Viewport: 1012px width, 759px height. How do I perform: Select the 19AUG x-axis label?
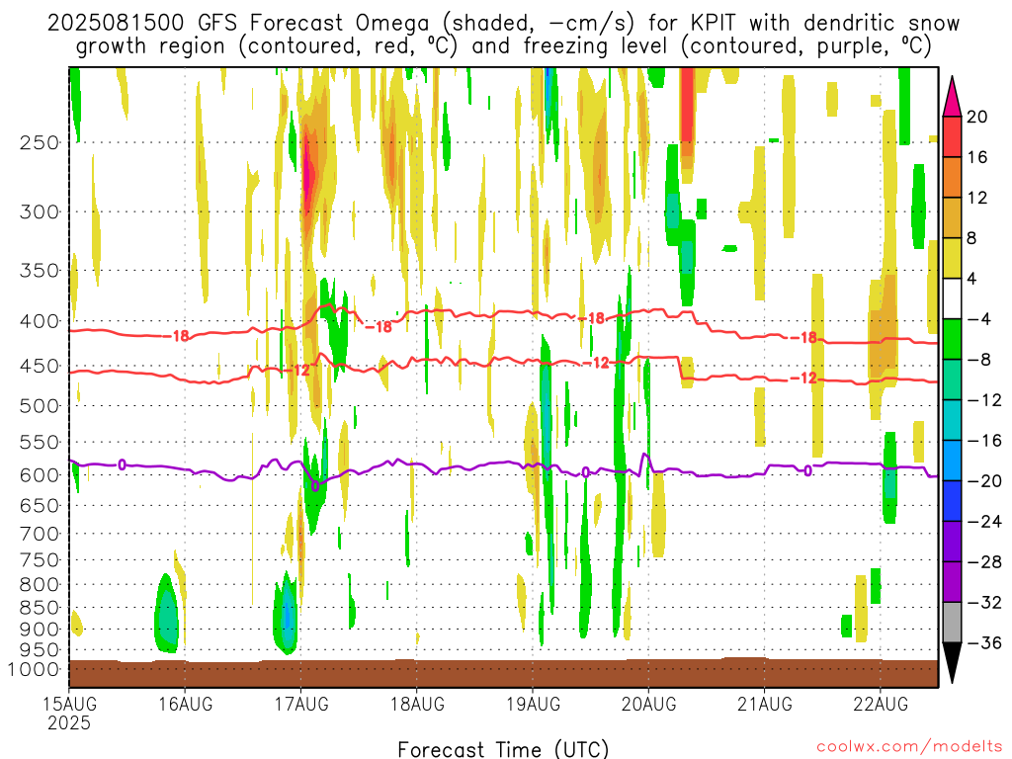tap(533, 704)
